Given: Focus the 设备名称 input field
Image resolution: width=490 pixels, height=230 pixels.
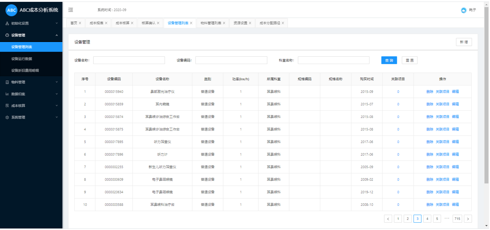Looking at the screenshot, I should (129, 60).
